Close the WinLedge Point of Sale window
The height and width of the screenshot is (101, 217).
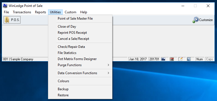click(x=208, y=6)
